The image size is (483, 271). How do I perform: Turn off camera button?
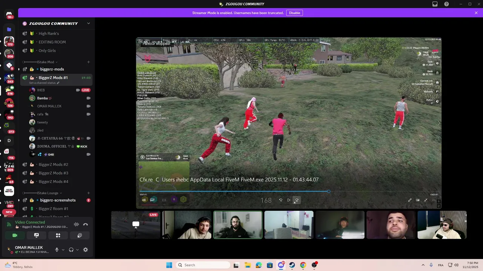15,235
